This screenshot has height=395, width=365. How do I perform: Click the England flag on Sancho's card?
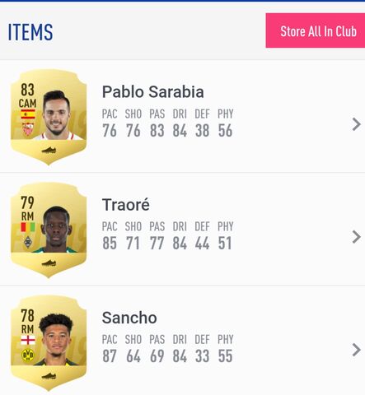(28, 340)
